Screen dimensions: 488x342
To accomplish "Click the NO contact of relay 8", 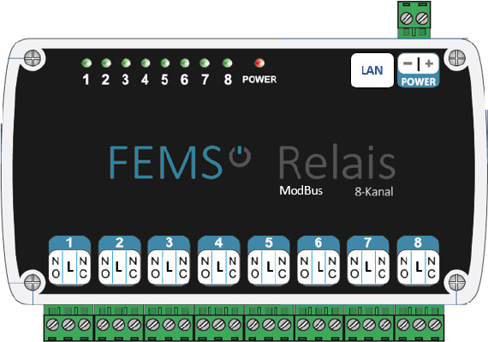I will tap(404, 267).
